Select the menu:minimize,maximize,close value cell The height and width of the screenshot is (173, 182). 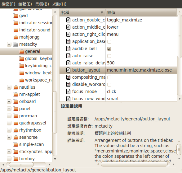(141, 70)
